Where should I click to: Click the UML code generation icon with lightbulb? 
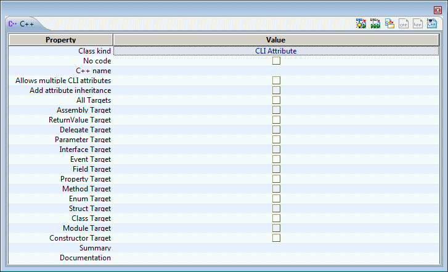pyautogui.click(x=361, y=23)
